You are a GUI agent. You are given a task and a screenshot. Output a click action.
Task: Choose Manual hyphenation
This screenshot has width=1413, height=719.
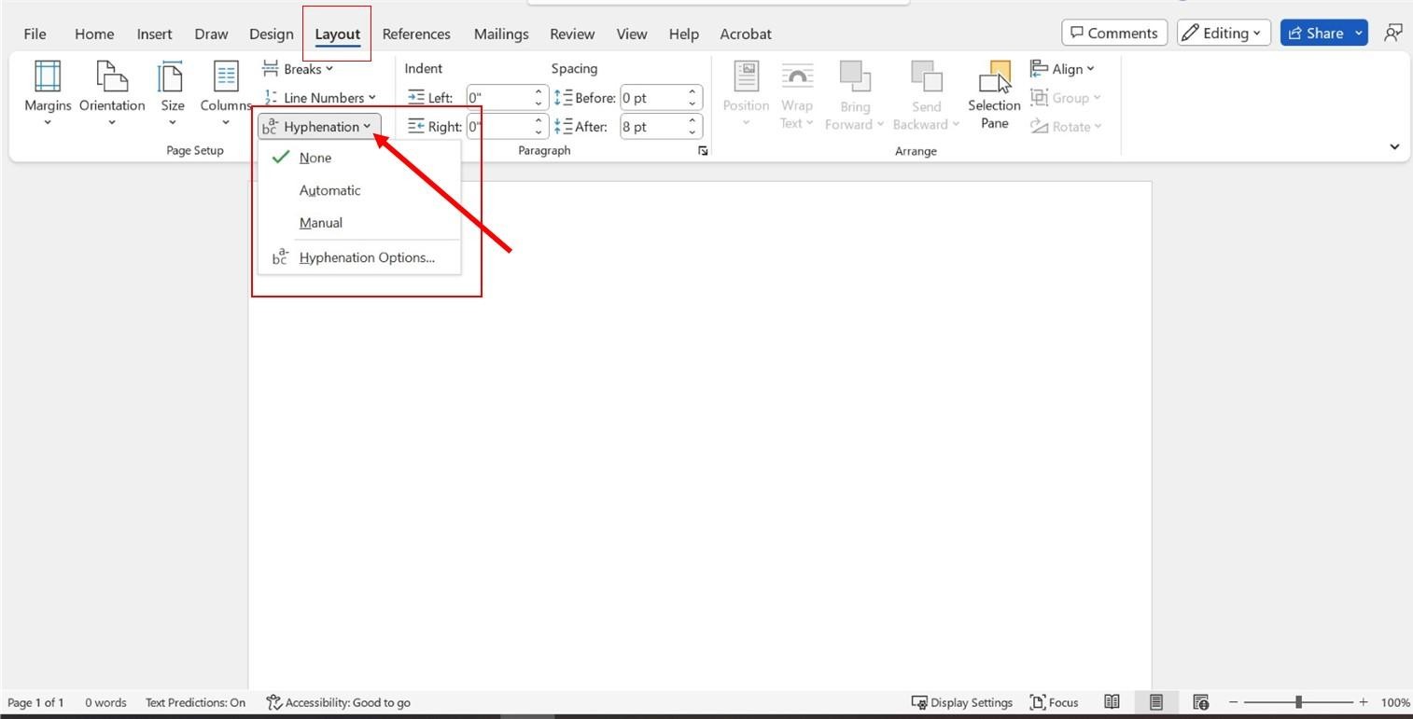tap(320, 223)
